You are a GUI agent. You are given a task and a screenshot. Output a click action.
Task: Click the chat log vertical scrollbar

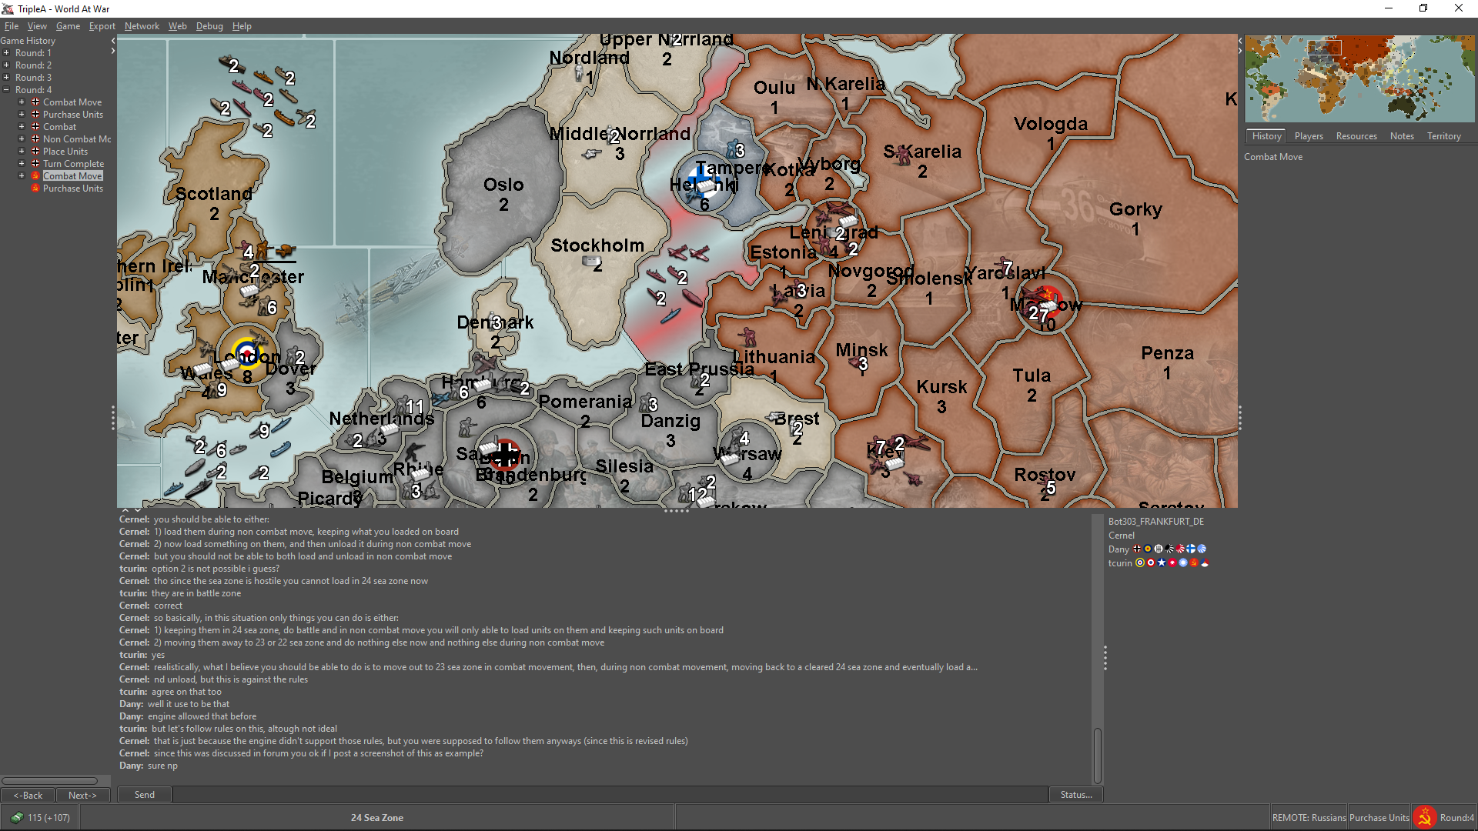1098,756
